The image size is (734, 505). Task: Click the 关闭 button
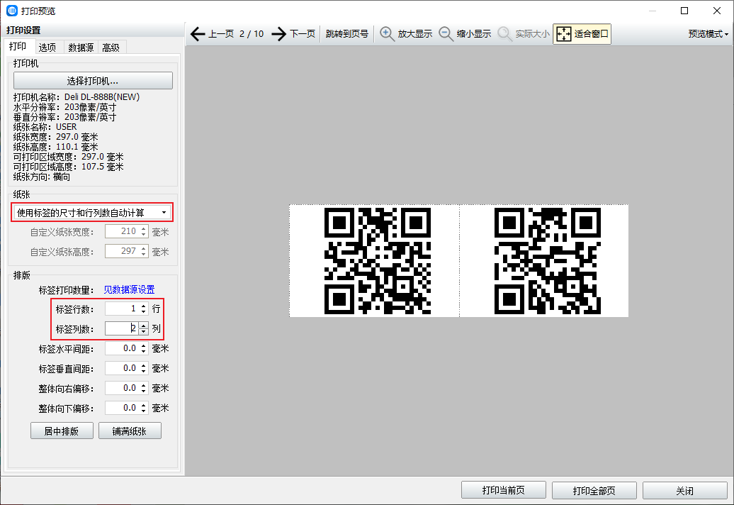[x=685, y=491]
